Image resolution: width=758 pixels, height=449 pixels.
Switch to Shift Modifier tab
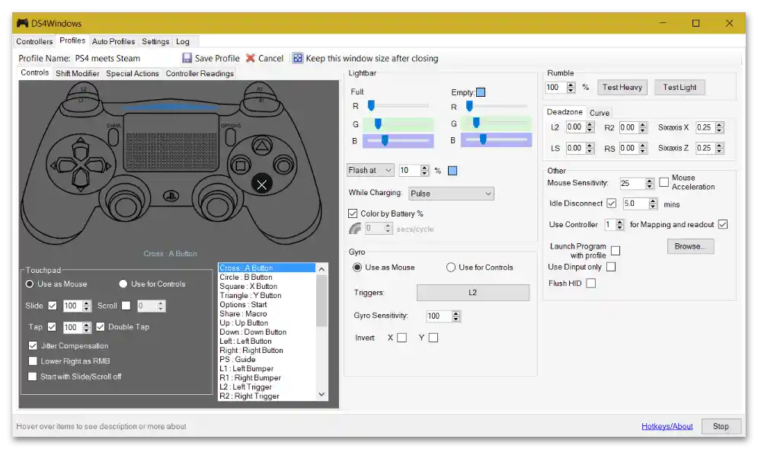point(78,73)
